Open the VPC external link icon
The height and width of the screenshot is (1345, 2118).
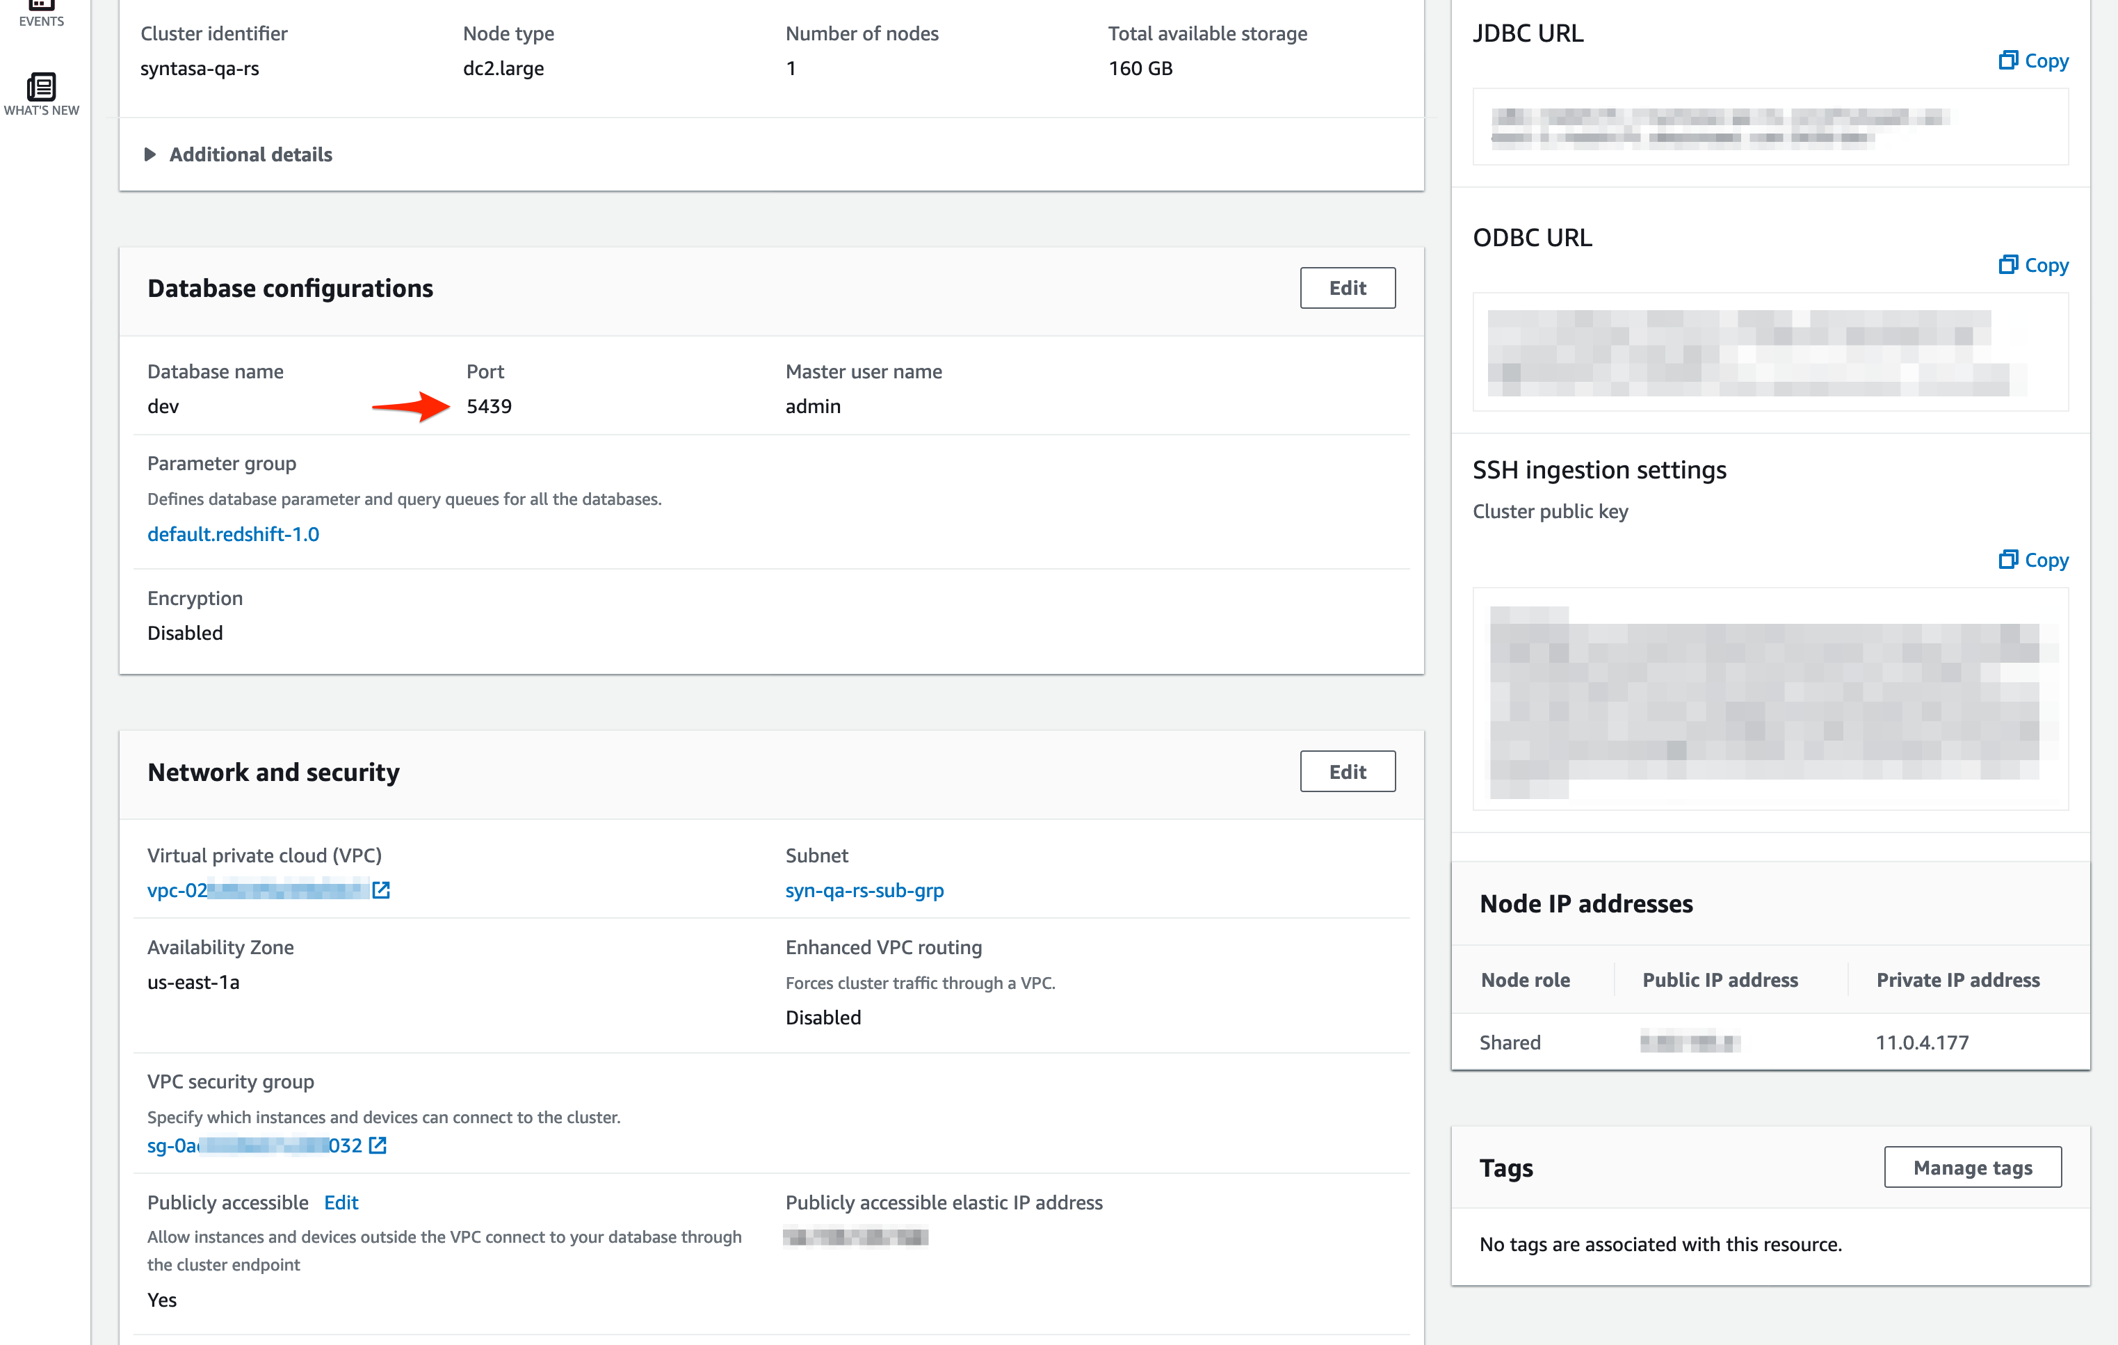pyautogui.click(x=381, y=890)
